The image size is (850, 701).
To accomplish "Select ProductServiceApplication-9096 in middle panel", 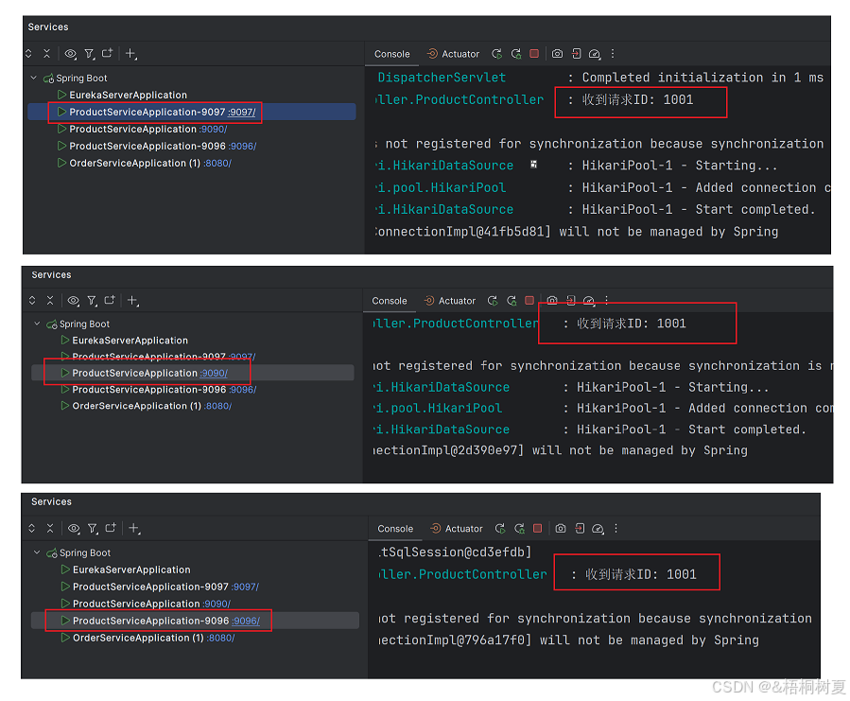I will tap(149, 390).
